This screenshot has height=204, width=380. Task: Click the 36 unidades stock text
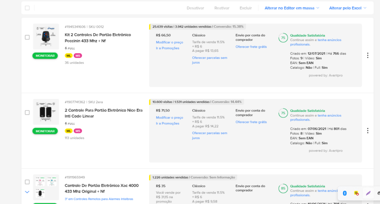pyautogui.click(x=74, y=63)
